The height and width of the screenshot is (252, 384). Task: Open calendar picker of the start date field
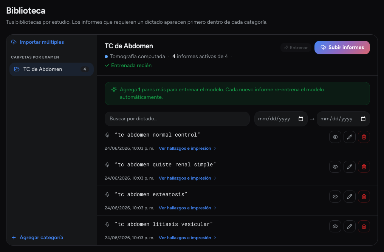[x=301, y=119]
